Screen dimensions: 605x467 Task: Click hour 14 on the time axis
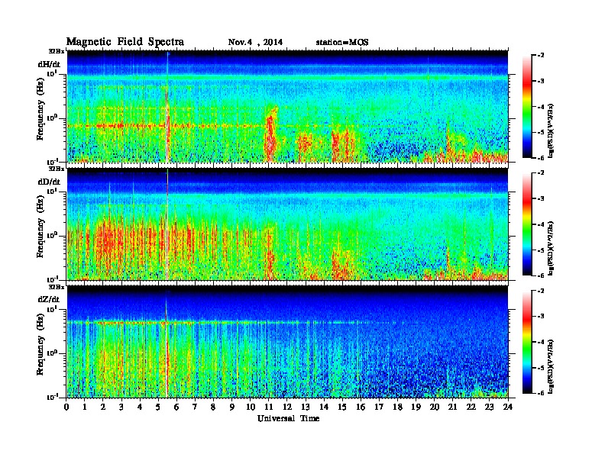point(324,407)
